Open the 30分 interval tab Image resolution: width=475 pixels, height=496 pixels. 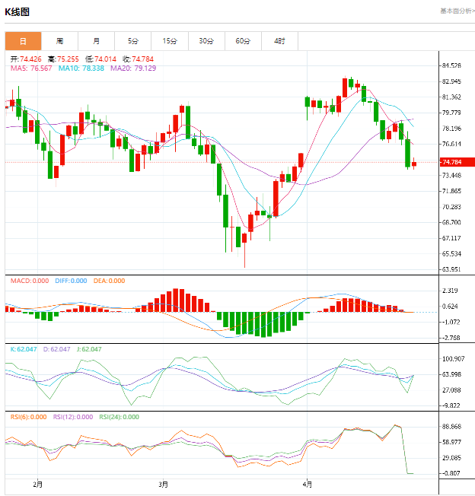pos(206,41)
